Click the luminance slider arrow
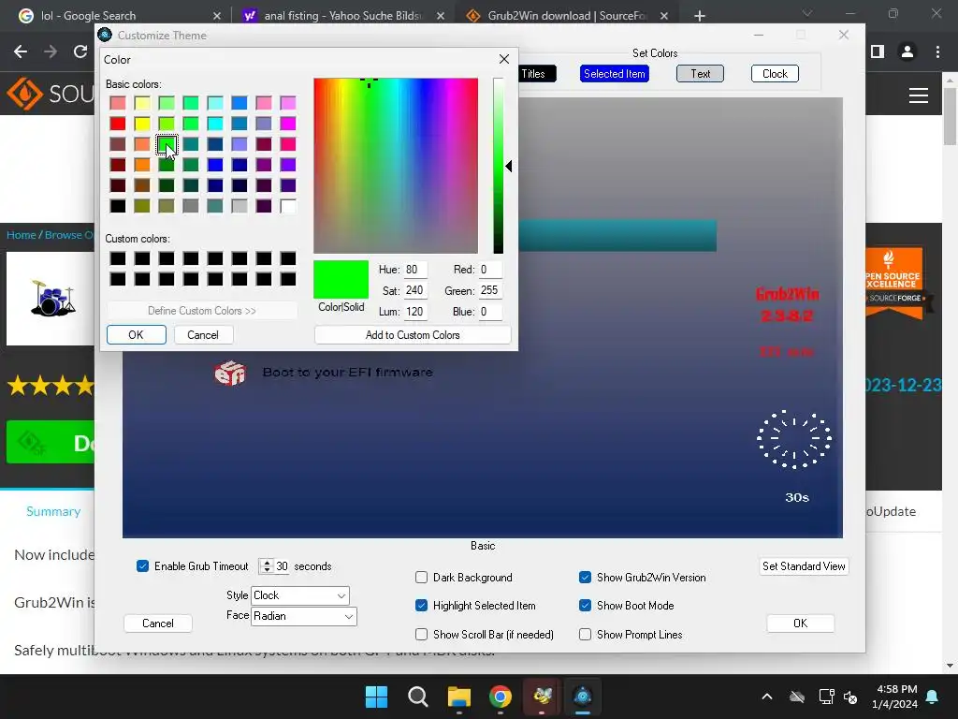Image resolution: width=958 pixels, height=719 pixels. pyautogui.click(x=508, y=167)
